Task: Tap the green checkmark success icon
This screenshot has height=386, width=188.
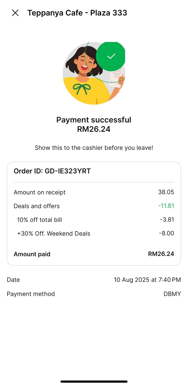Action: [x=111, y=56]
